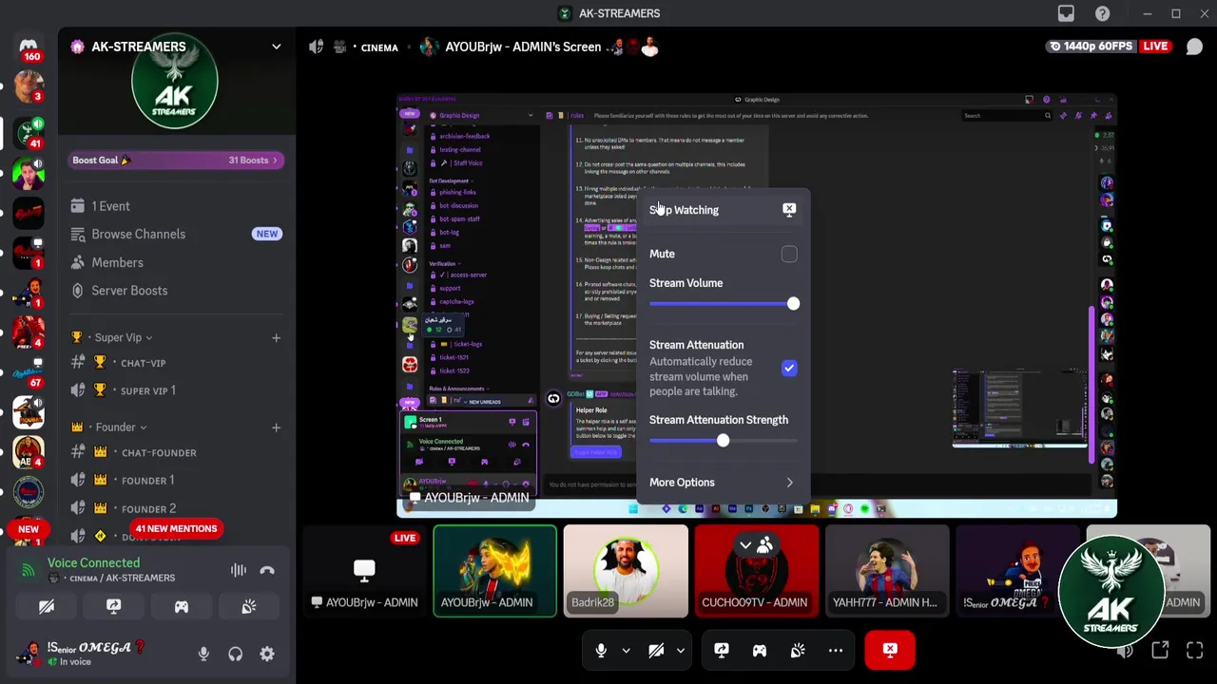Open more options ellipsis in call bar

[836, 650]
